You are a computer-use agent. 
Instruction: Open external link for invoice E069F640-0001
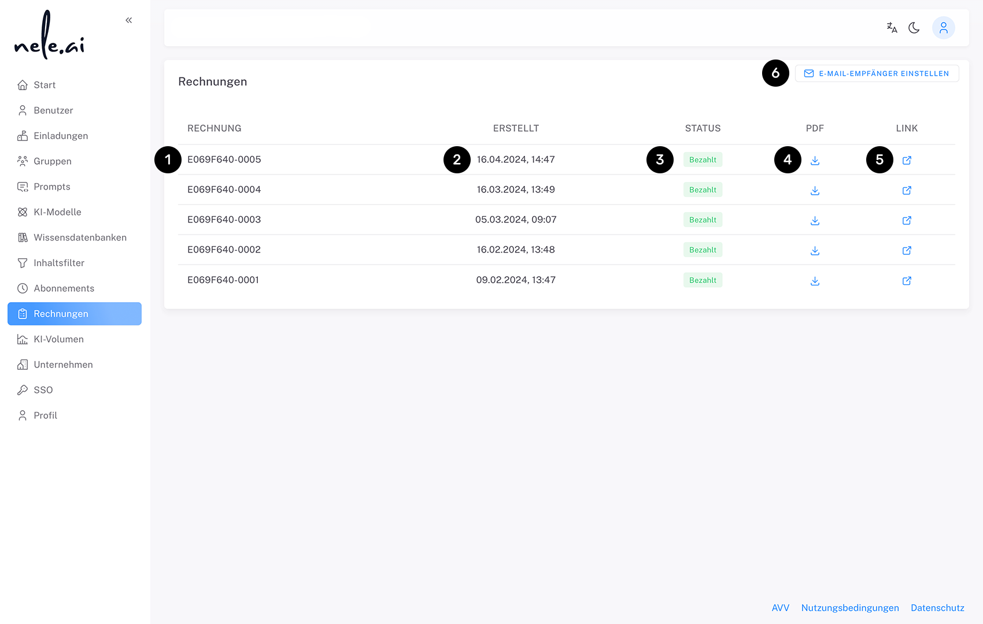coord(907,281)
